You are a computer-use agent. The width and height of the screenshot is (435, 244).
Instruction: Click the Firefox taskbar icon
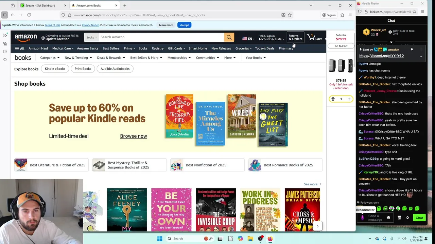(x=270, y=239)
